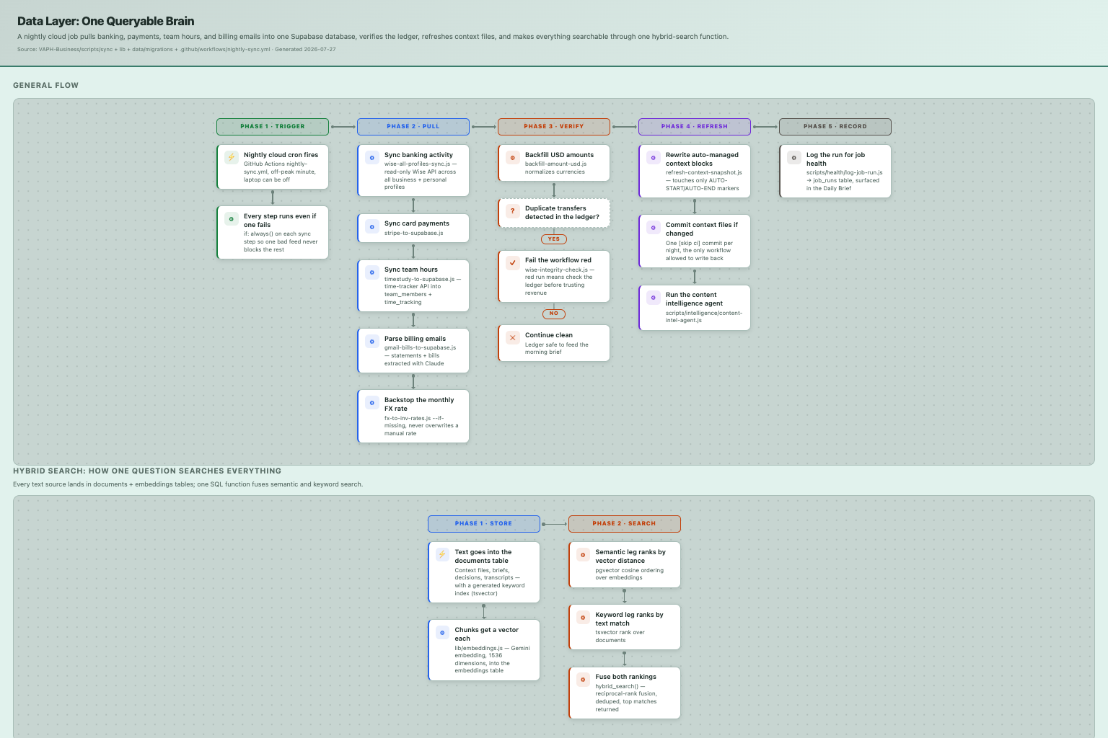The width and height of the screenshot is (1108, 738).
Task: Open the Backstop the monthly FX rate card
Action: [413, 416]
